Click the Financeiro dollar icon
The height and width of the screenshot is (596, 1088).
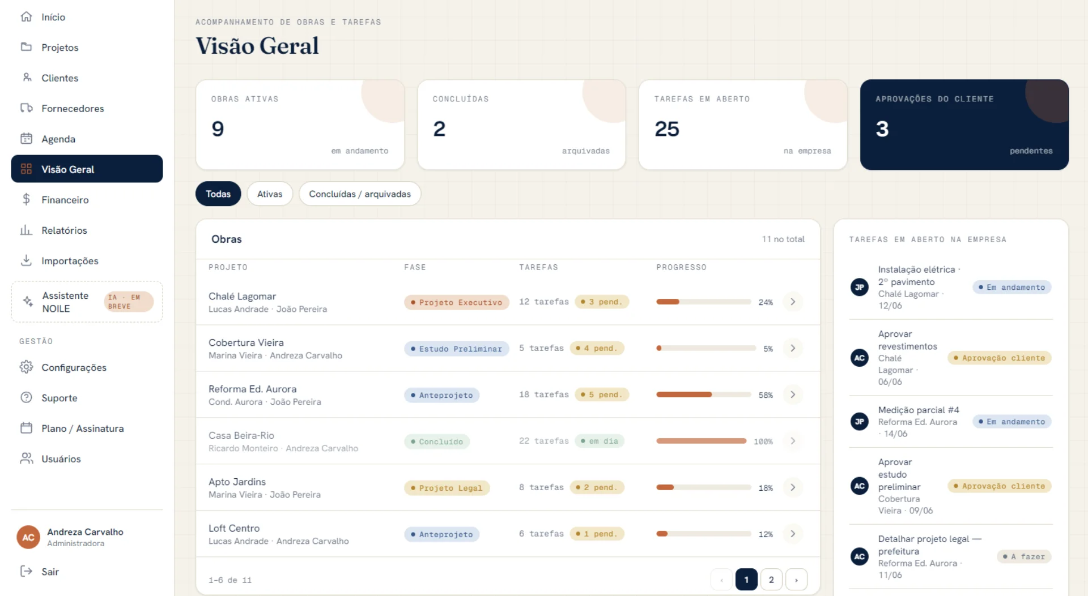tap(26, 199)
